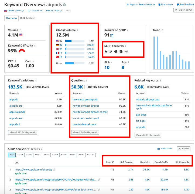Screen dimensions: 195x194
Task: Click the info icon beside Com.
Action: pos(34,61)
